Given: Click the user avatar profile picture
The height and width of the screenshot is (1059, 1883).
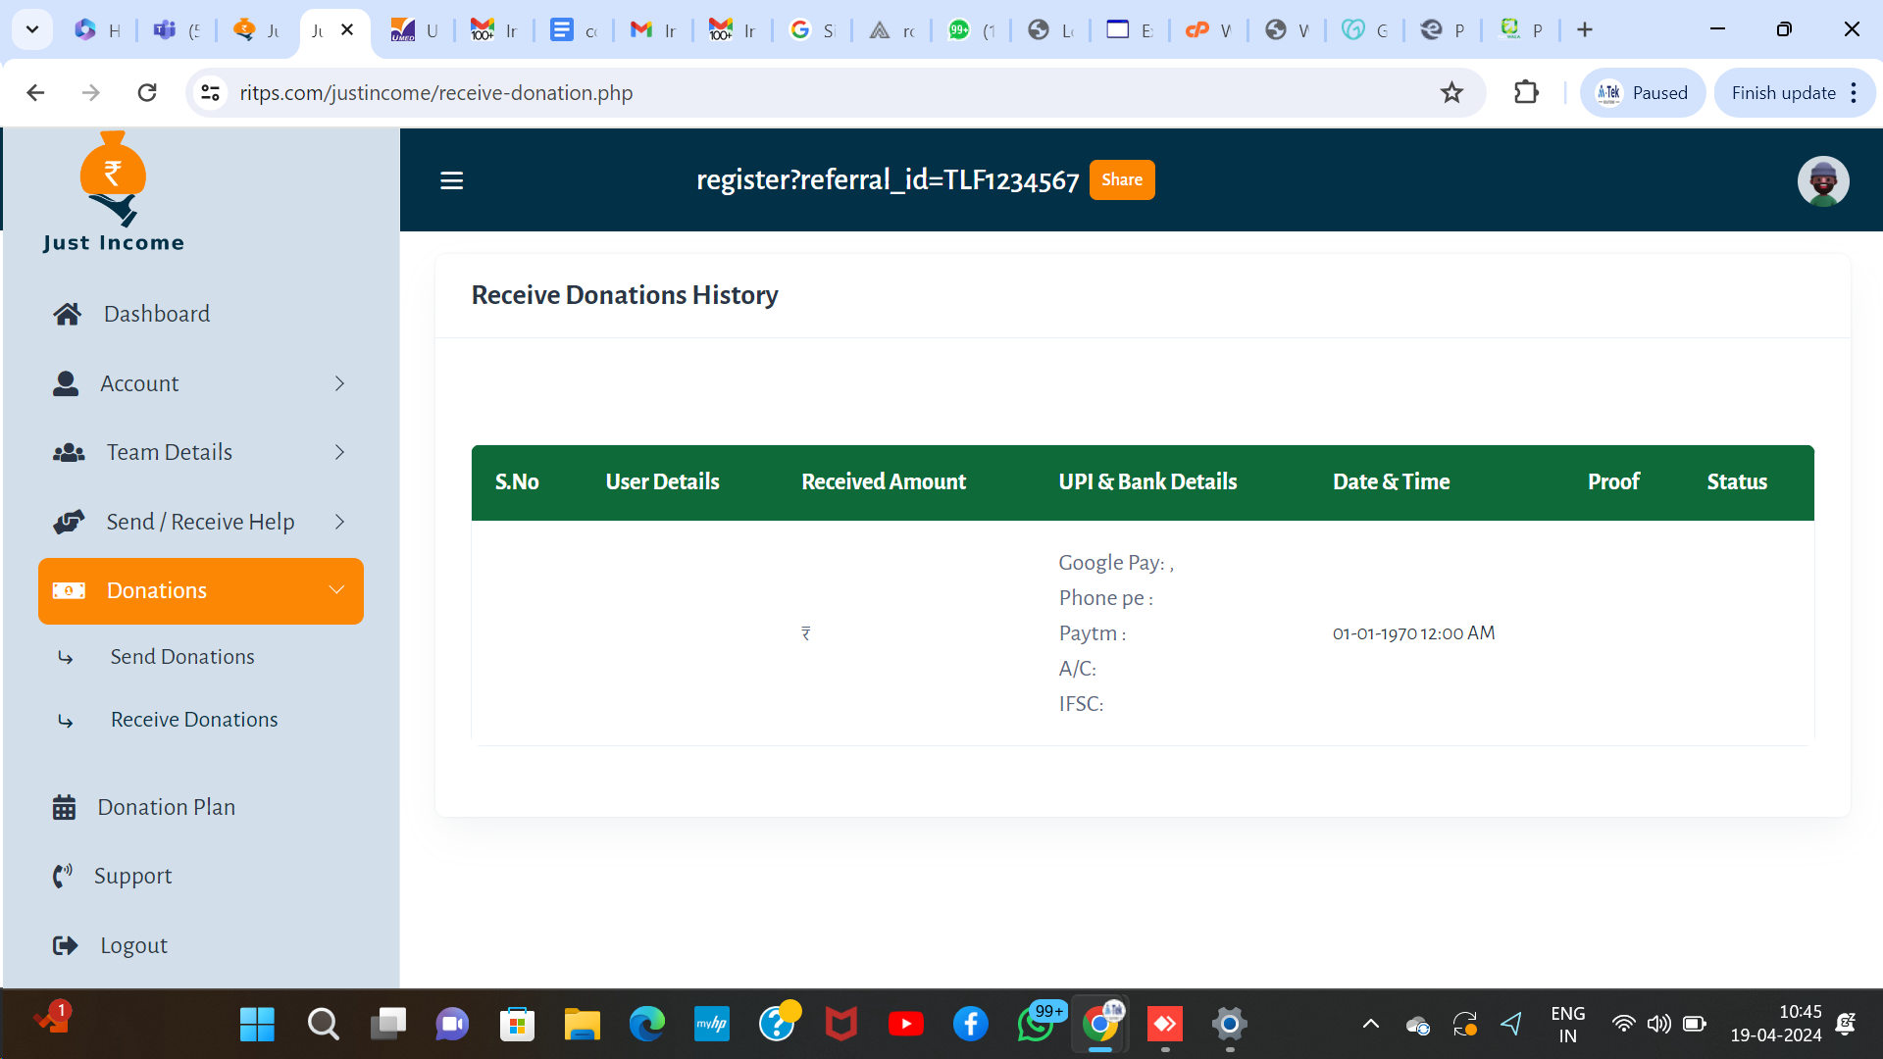Looking at the screenshot, I should [1822, 181].
